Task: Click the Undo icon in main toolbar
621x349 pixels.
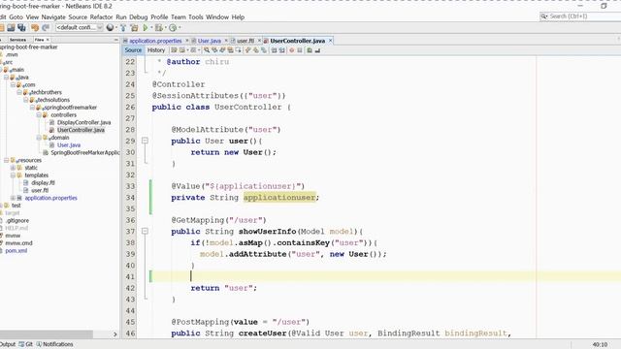Action: [35, 27]
